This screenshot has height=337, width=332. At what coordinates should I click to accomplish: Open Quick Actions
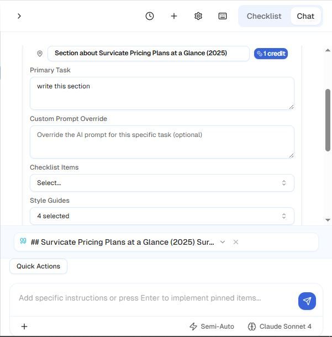click(x=38, y=266)
